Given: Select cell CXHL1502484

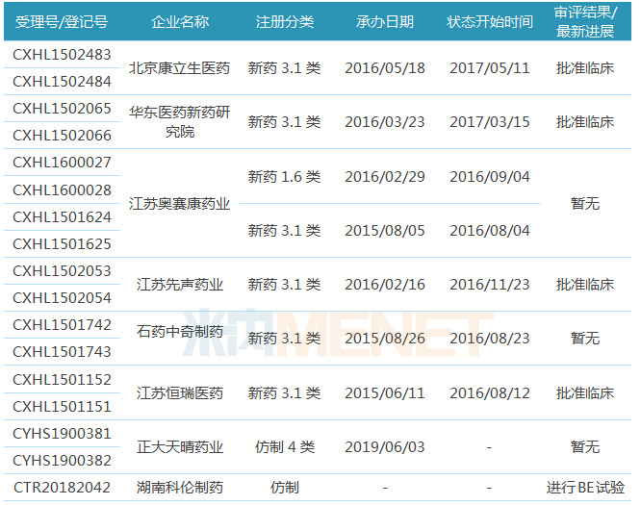Looking at the screenshot, I should click(x=62, y=82).
